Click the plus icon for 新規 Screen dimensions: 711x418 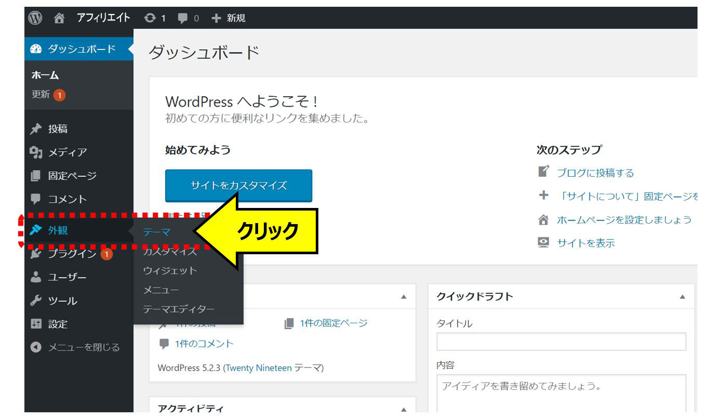[216, 18]
